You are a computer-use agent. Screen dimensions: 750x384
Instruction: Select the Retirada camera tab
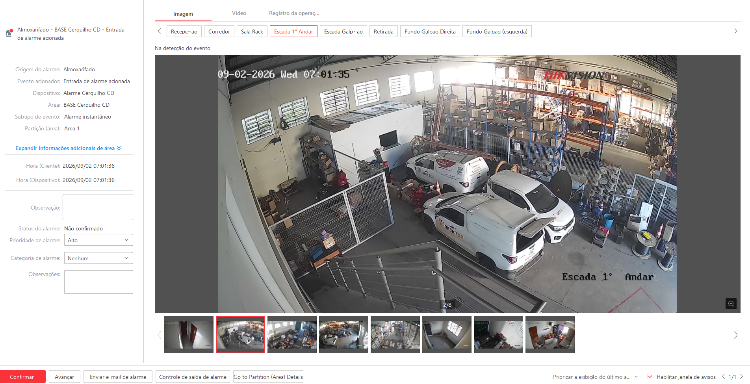(x=384, y=32)
